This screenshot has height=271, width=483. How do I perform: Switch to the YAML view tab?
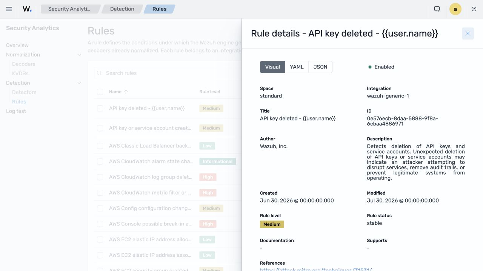point(297,67)
